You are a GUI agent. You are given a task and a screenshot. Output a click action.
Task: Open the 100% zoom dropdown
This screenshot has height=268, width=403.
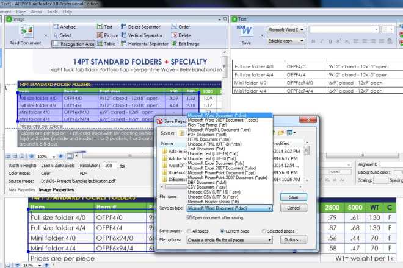(54, 157)
